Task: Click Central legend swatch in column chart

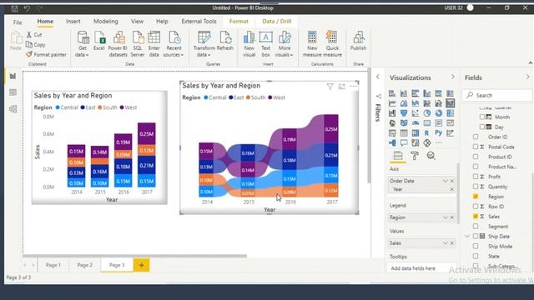Action: pyautogui.click(x=58, y=107)
